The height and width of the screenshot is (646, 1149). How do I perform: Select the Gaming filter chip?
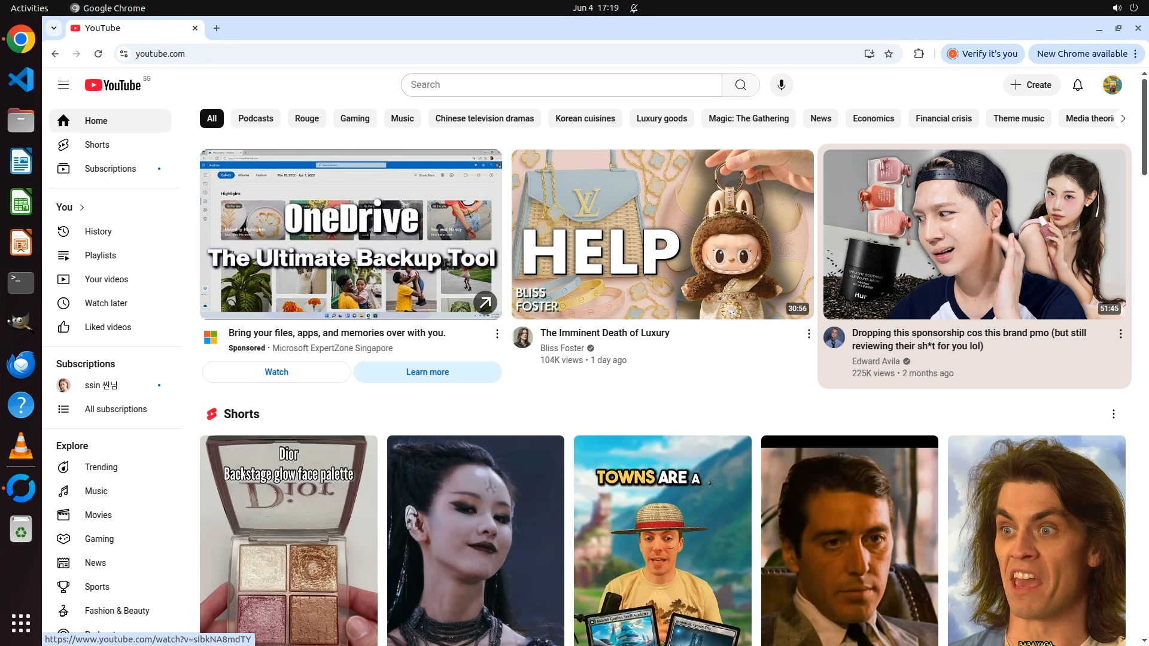(x=354, y=118)
